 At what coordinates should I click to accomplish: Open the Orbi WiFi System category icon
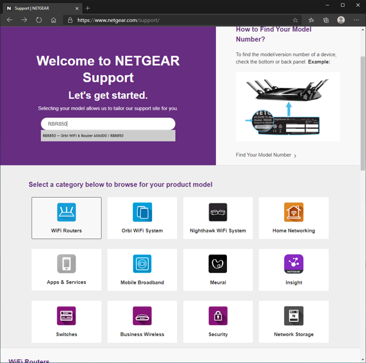click(142, 212)
